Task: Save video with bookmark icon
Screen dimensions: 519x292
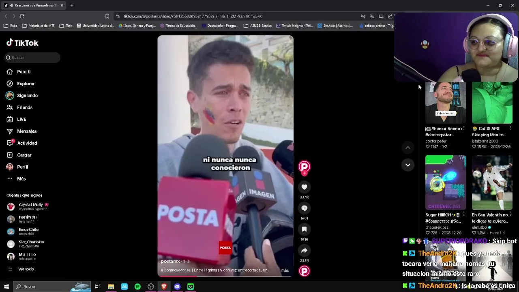Action: 304,229
